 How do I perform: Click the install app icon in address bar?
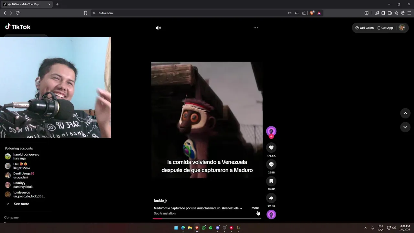297,13
